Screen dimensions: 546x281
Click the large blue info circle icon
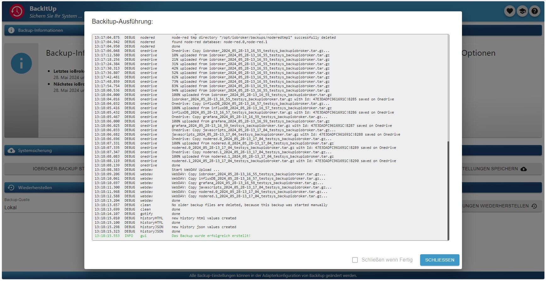click(21, 63)
